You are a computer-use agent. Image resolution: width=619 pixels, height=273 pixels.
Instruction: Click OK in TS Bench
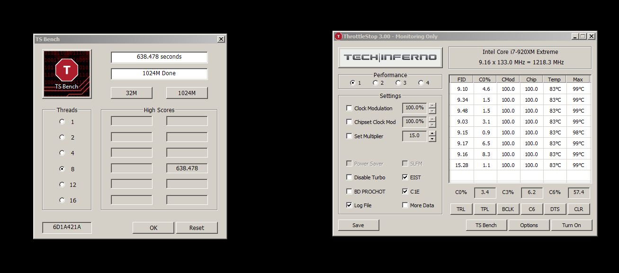(x=153, y=228)
